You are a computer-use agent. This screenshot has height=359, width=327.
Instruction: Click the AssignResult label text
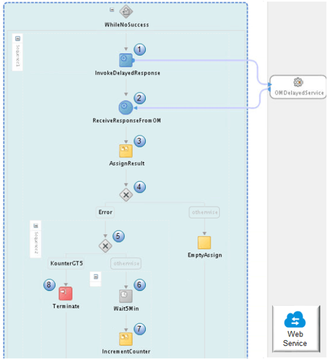click(x=127, y=163)
